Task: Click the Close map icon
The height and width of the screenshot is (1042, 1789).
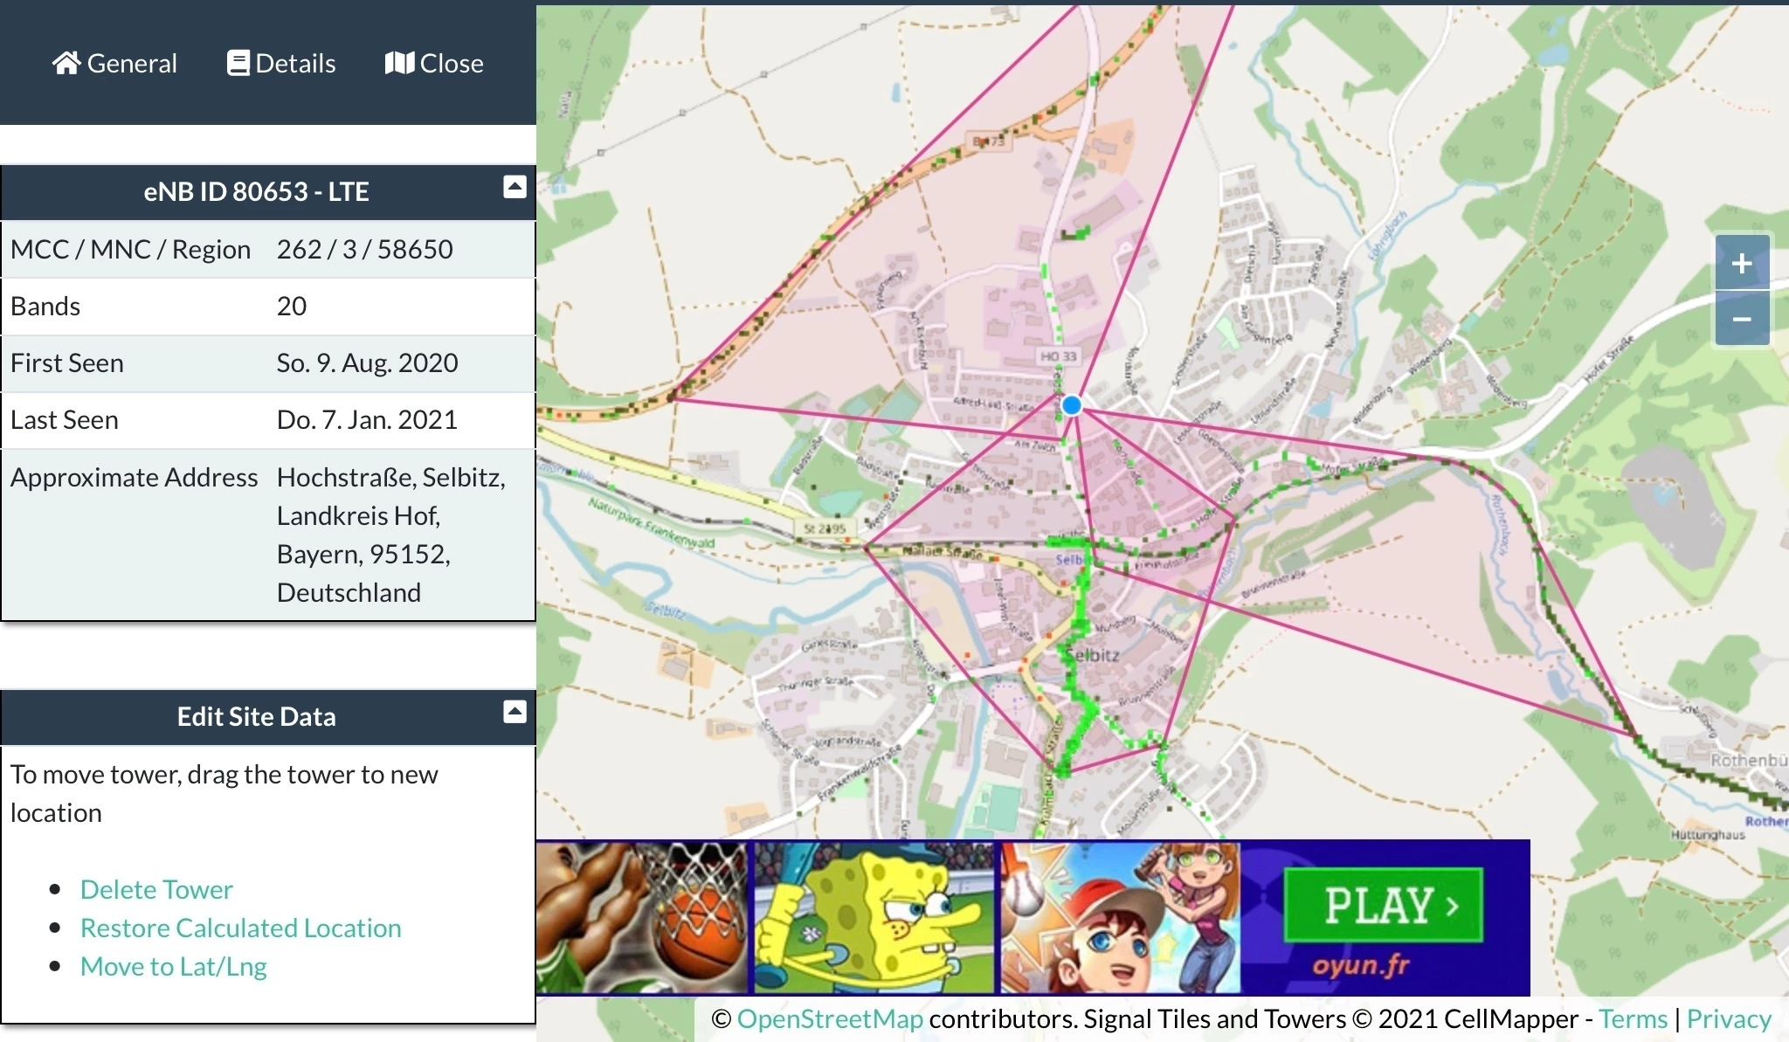Action: point(399,63)
